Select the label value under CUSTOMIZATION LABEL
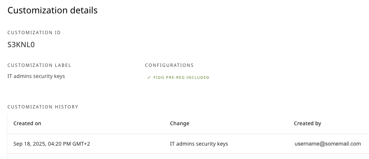369x159 pixels. coord(36,76)
